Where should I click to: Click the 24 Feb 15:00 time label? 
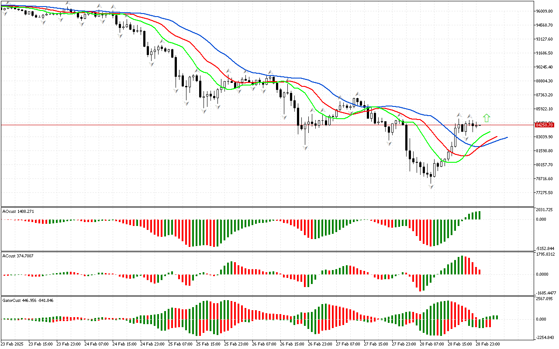[124, 344]
